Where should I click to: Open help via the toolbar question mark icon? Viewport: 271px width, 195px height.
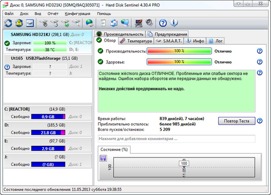click(x=163, y=23)
